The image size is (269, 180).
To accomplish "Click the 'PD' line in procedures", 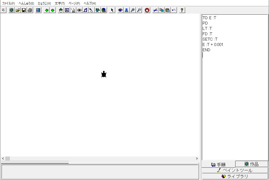I will point(205,23).
